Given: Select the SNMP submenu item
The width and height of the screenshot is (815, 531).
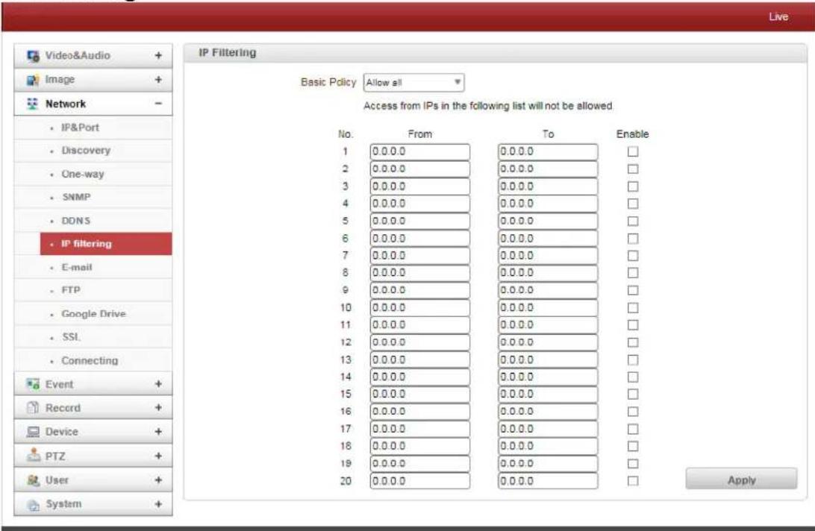Looking at the screenshot, I should pyautogui.click(x=76, y=198).
